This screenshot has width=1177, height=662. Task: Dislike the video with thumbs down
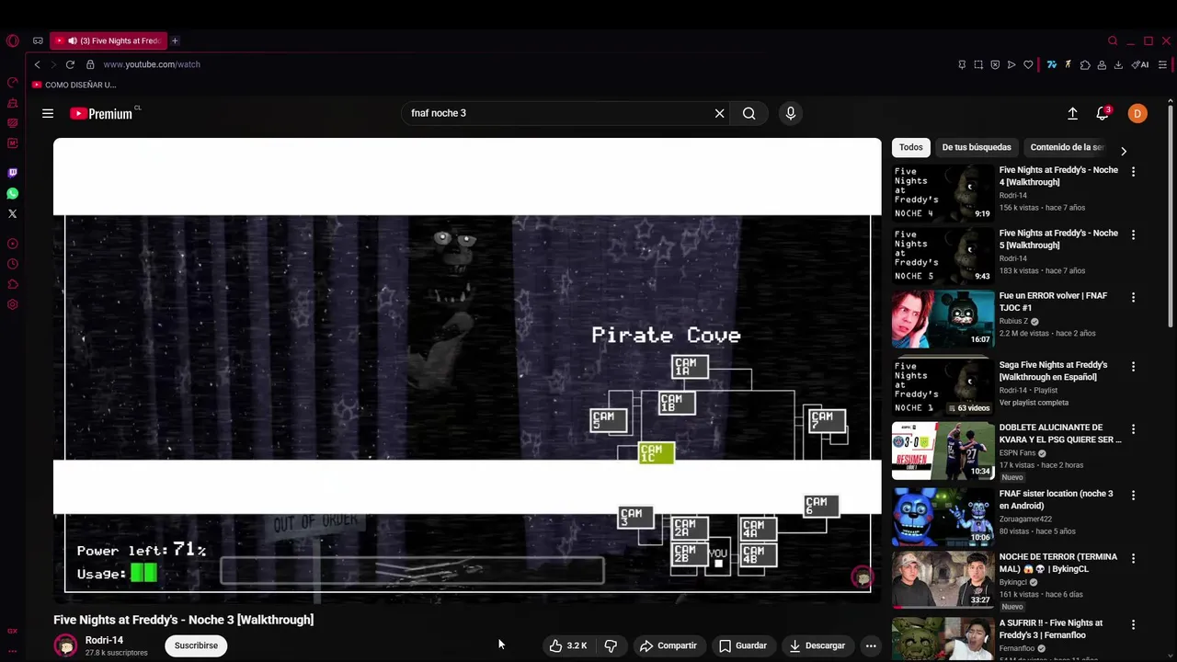pos(611,645)
